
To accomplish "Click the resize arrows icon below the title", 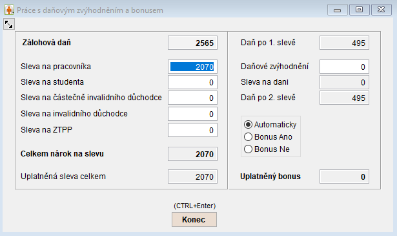I will [x=8, y=24].
